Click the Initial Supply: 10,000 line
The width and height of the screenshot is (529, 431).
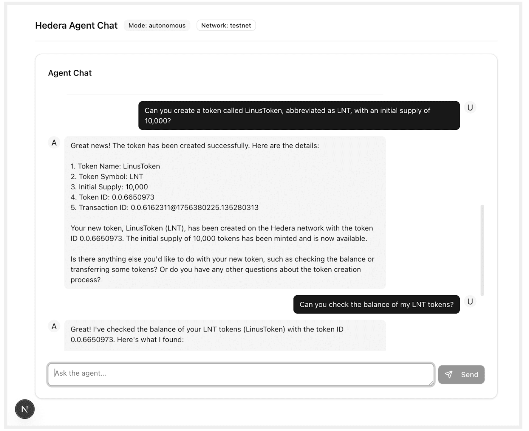[x=109, y=187]
